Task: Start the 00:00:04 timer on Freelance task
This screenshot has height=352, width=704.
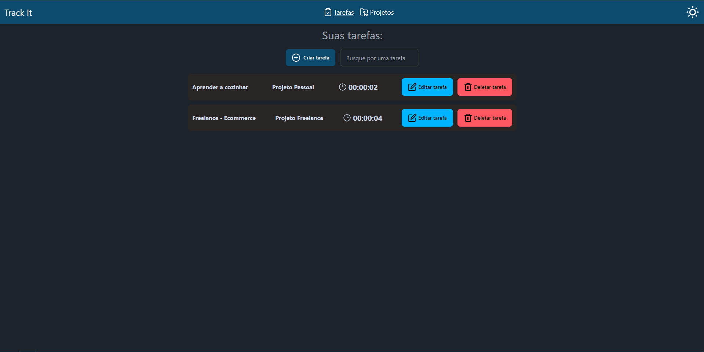Action: pos(367,118)
